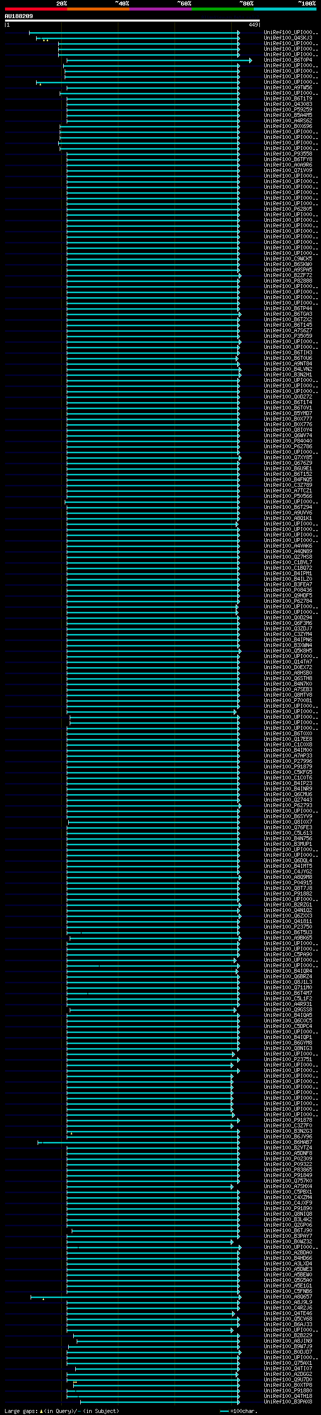The height and width of the screenshot is (1415, 321).
Task: Open hit UniRef100_Q4SKJ3
Action: click(288, 38)
